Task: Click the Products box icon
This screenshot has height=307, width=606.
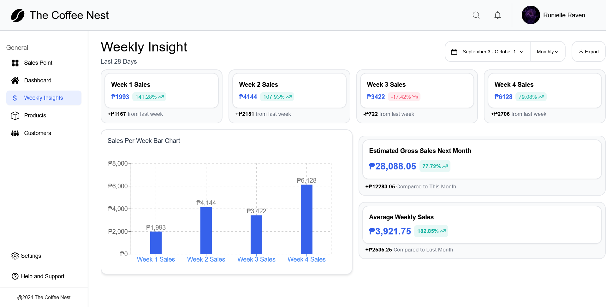Action: click(15, 115)
